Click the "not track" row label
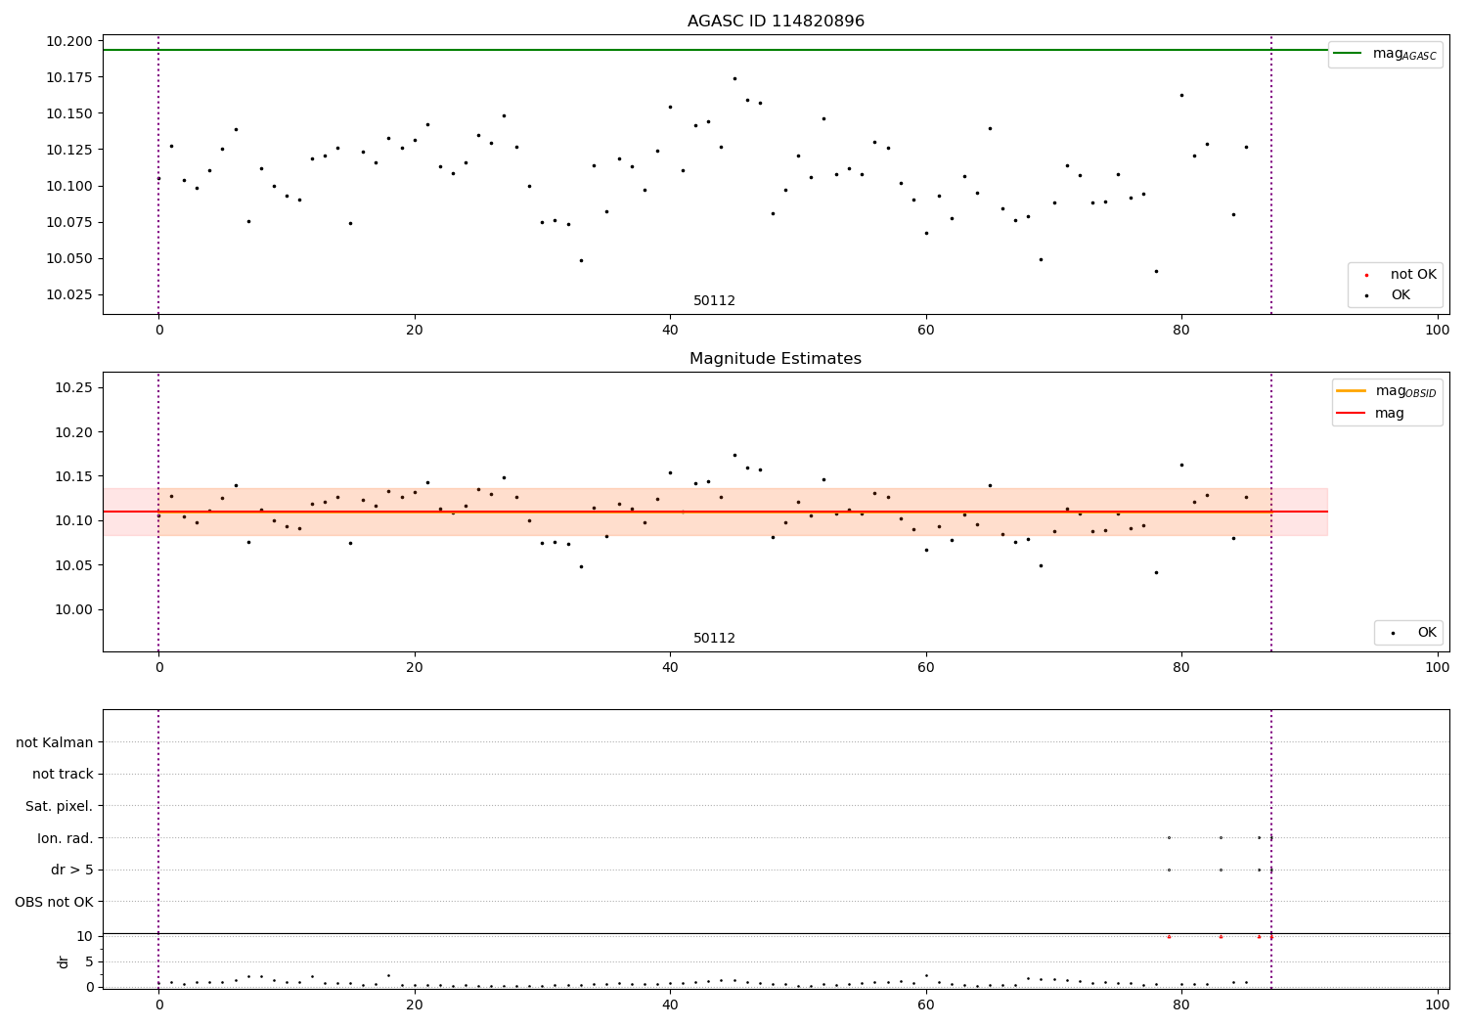Screen dimensions: 1467x1027 [x=63, y=775]
